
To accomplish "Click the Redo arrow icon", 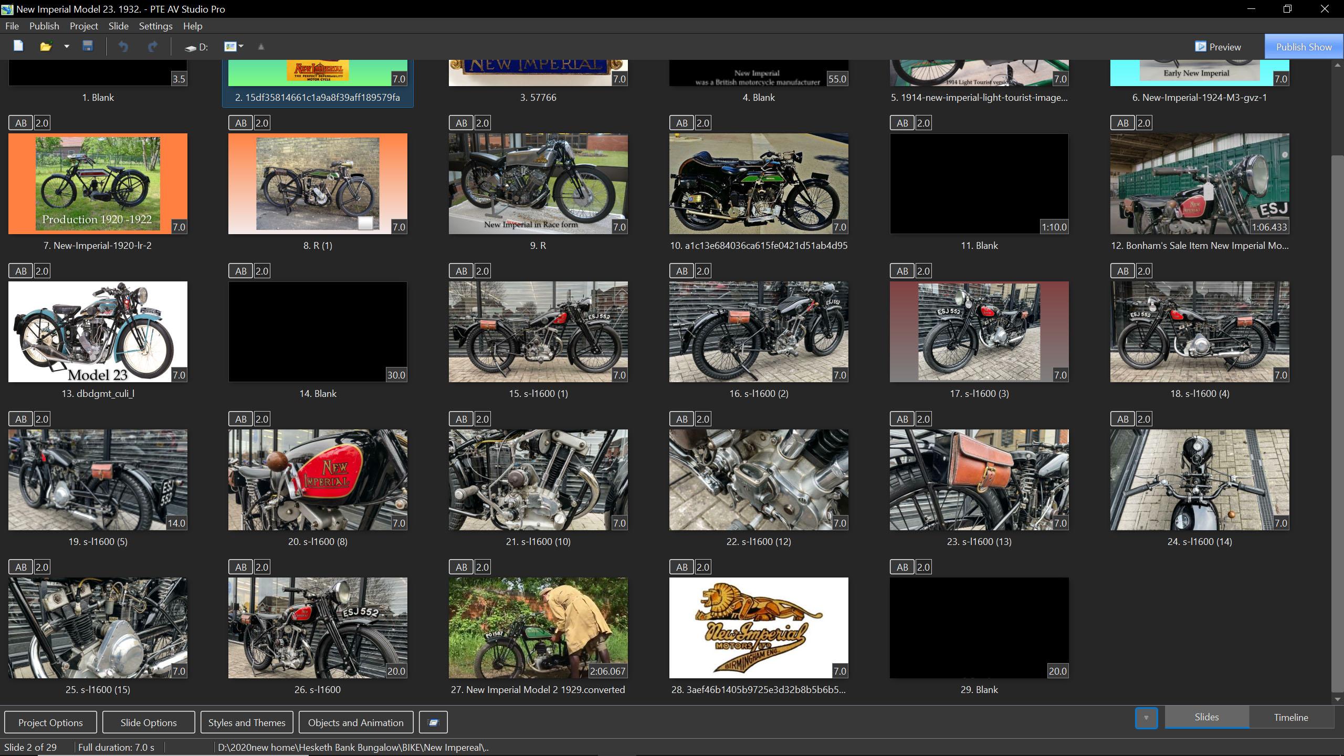I will 153,47.
